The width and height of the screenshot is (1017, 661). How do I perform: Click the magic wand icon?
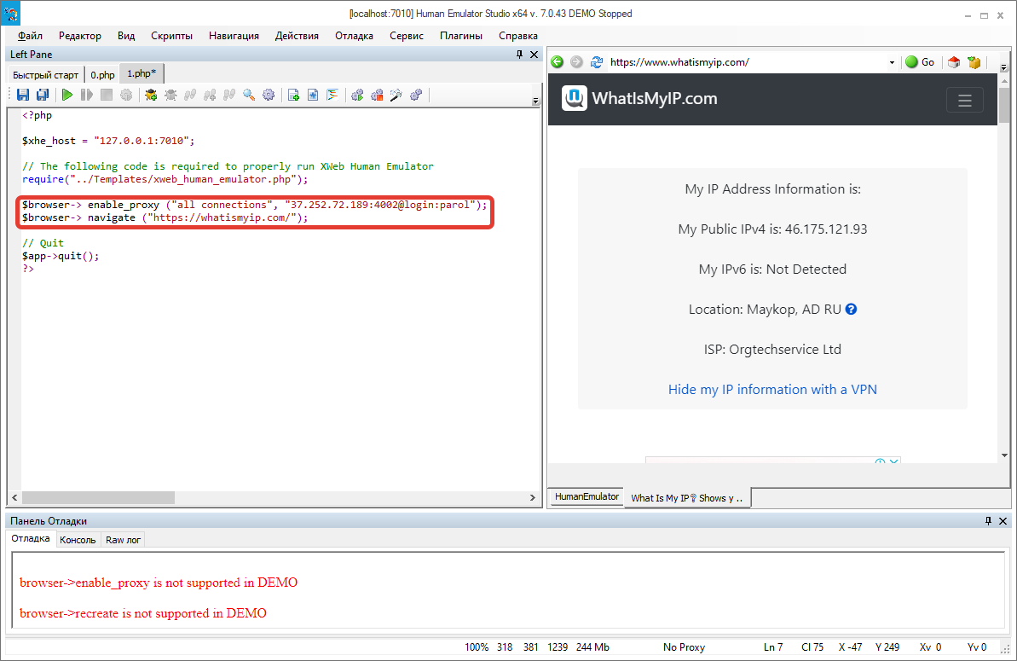point(396,95)
